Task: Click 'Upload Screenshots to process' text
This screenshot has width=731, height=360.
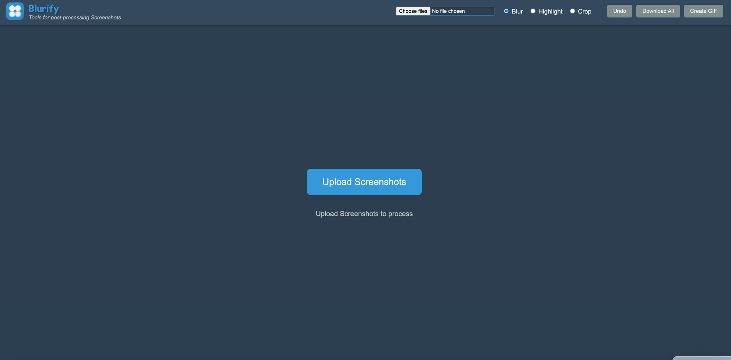Action: pos(364,214)
